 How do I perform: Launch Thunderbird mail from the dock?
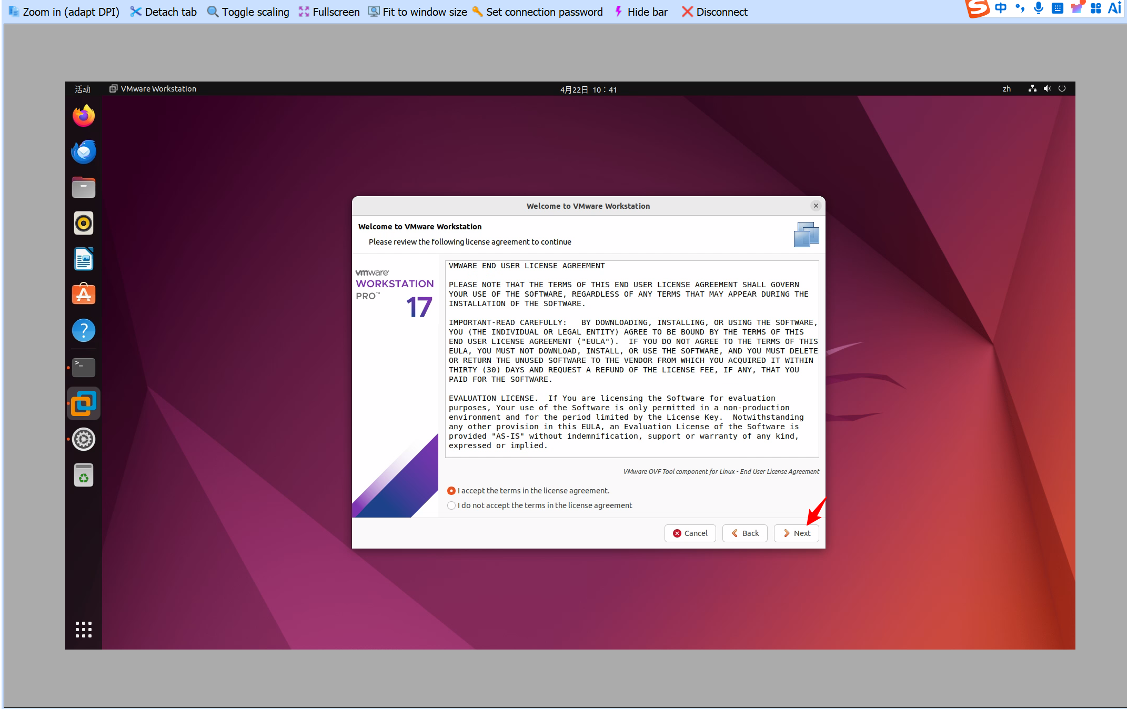point(84,152)
